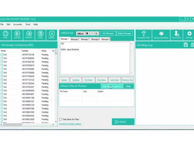Viewport: 194px width, 146px height.
Task: Clear the Sending Log with the trash icon
Action: (x=192, y=45)
